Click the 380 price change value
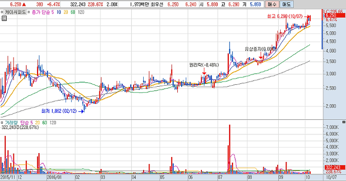 coord(39,4)
